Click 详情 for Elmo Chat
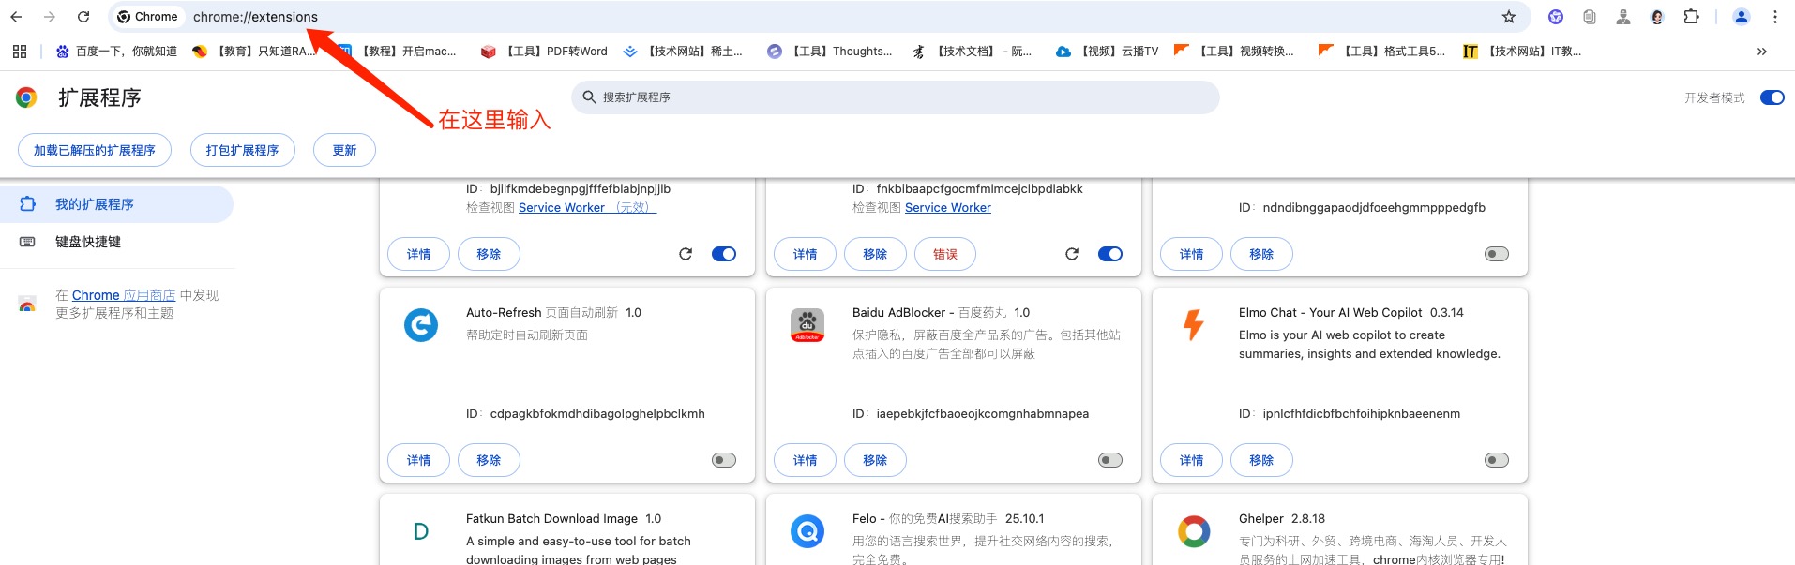The height and width of the screenshot is (565, 1795). click(1191, 460)
